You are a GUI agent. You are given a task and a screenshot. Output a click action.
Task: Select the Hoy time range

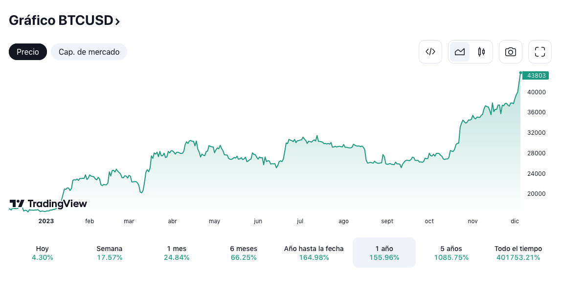(x=42, y=253)
